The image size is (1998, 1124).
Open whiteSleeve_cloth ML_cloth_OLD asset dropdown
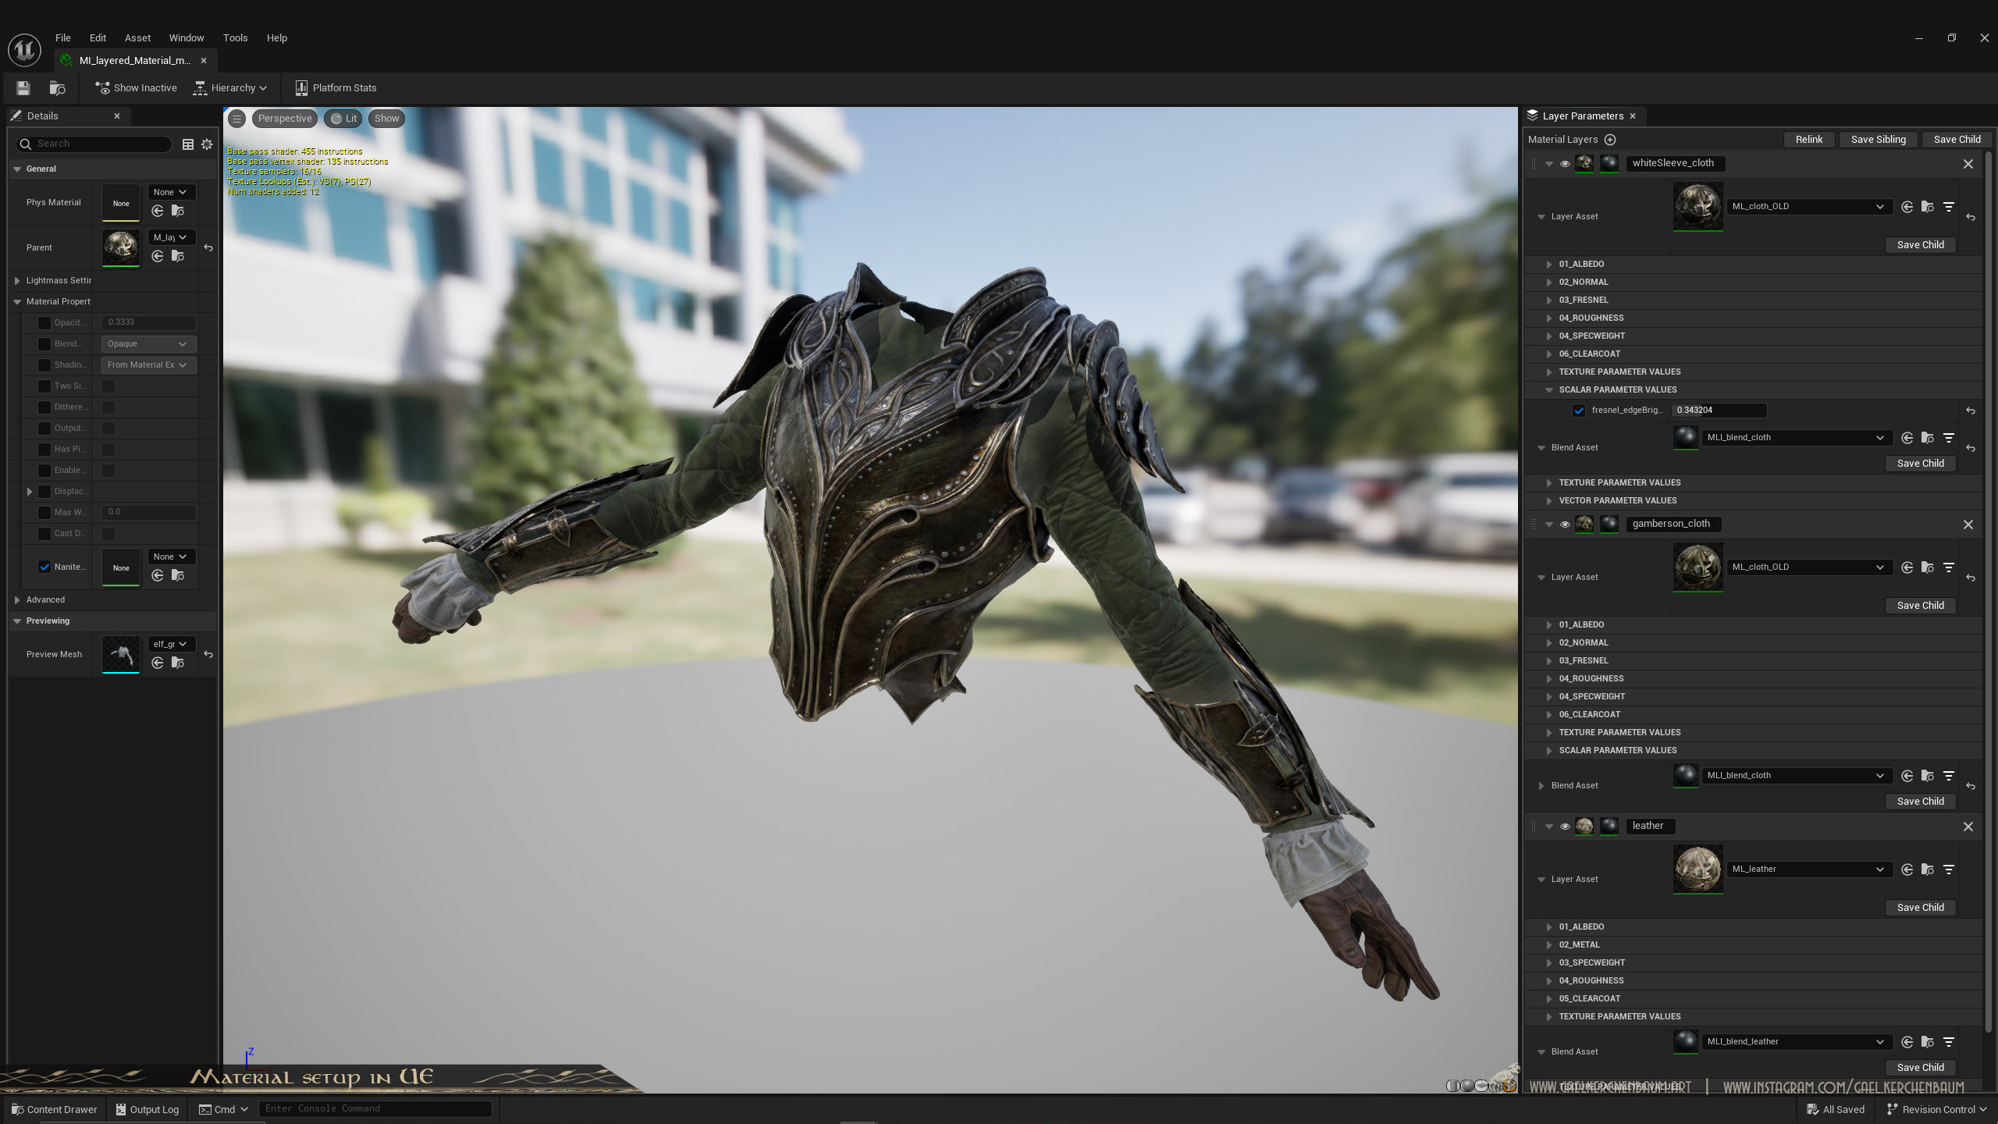click(1809, 207)
